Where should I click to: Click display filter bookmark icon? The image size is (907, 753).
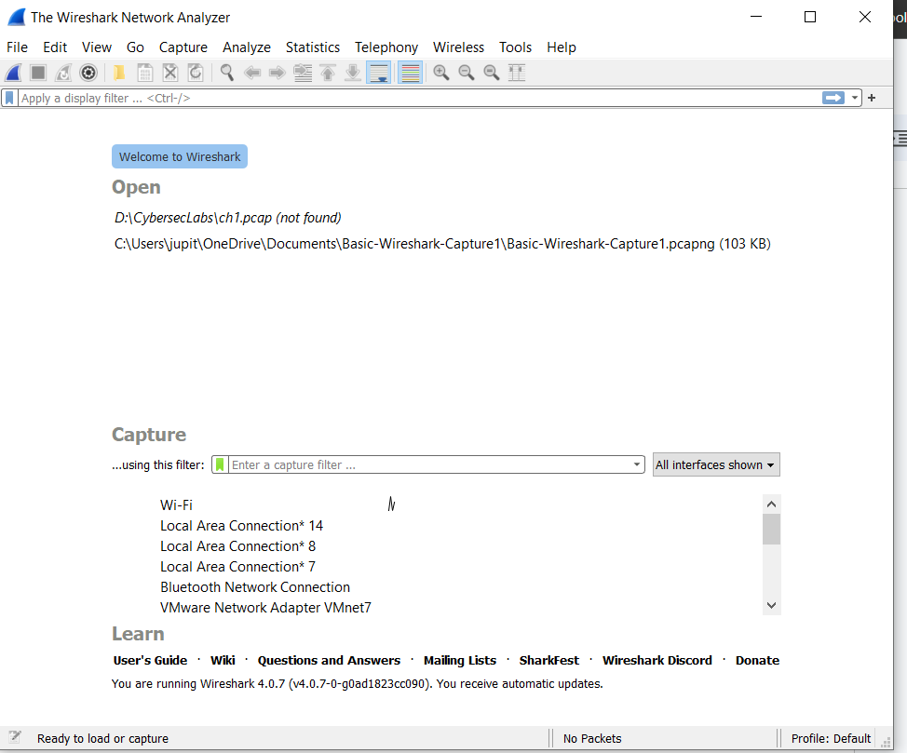pyautogui.click(x=9, y=99)
